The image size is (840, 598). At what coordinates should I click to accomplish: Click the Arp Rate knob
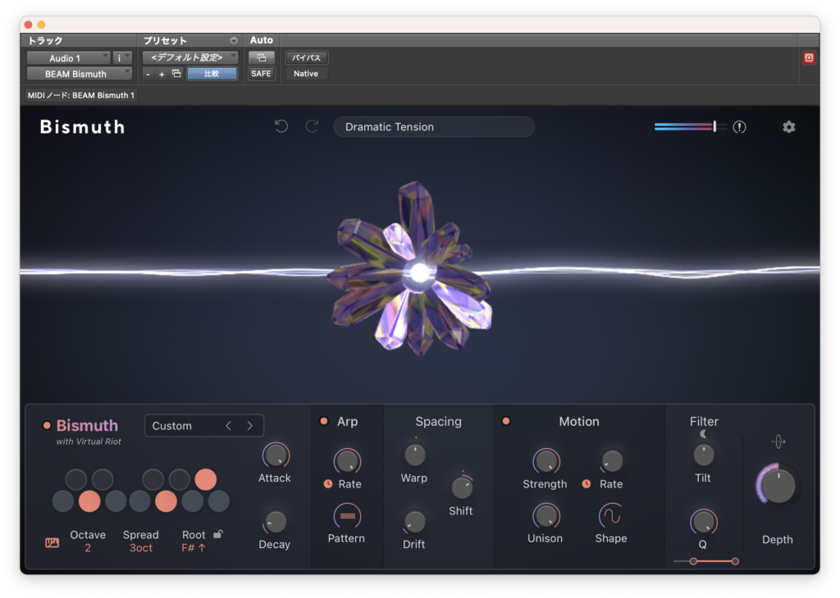[347, 461]
